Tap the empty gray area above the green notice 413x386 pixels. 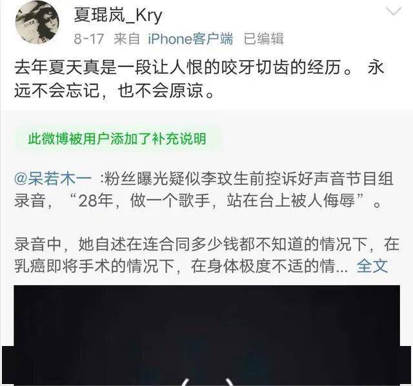point(206,117)
